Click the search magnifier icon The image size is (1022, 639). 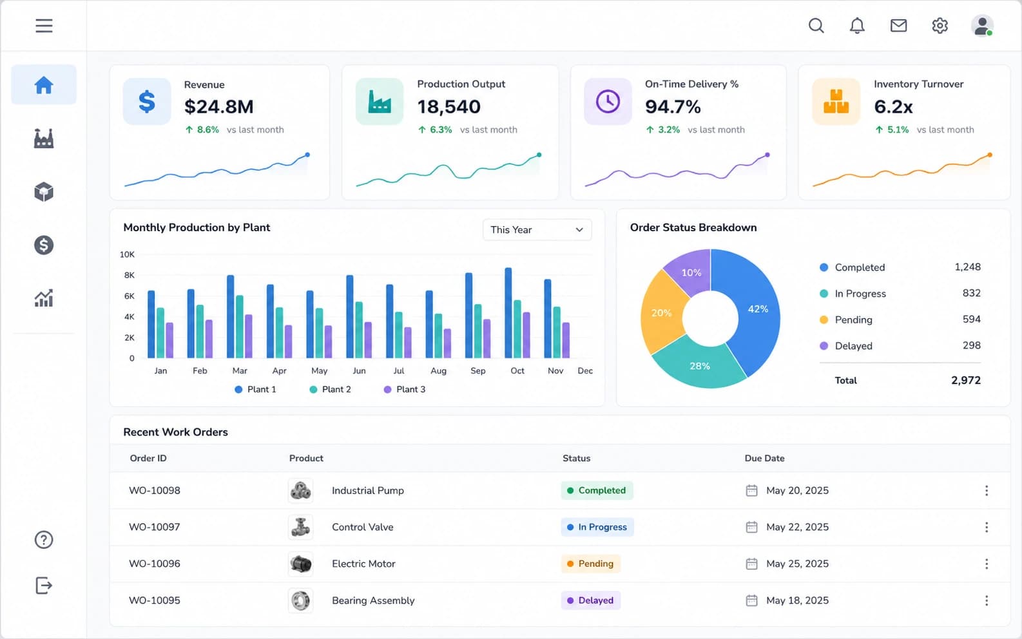point(816,26)
